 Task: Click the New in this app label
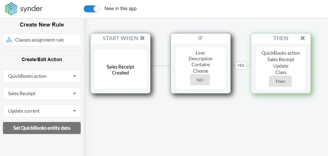121,9
